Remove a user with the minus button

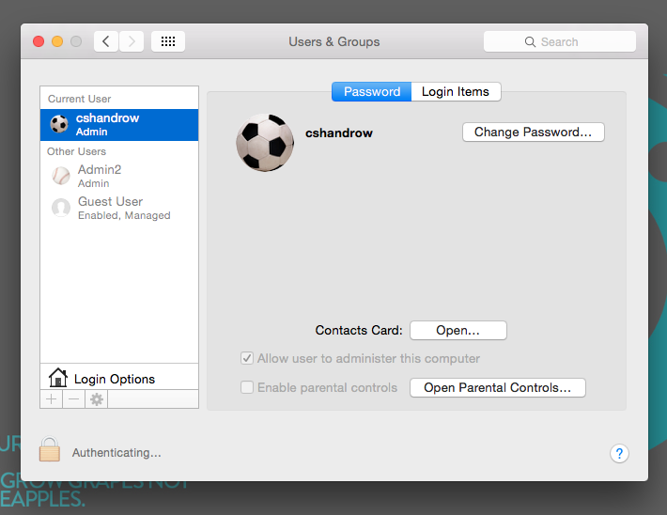pos(73,399)
